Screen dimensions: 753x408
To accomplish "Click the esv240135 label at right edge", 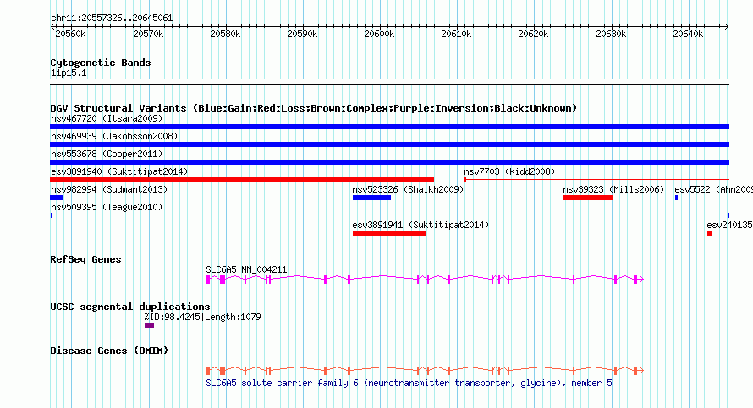I will pos(730,225).
